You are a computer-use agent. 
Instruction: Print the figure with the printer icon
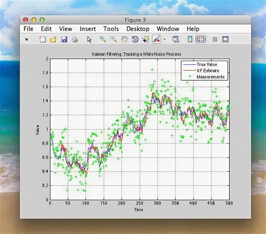tap(75, 39)
